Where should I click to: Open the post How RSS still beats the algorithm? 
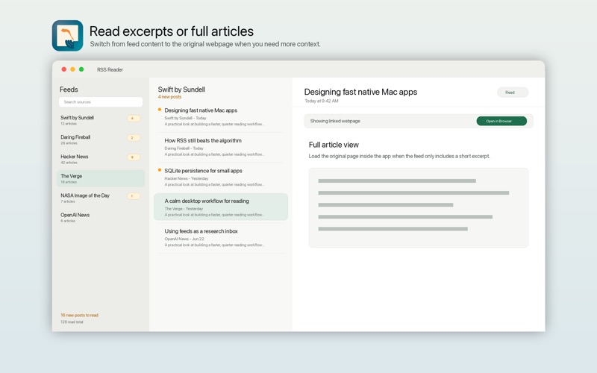tap(221, 147)
